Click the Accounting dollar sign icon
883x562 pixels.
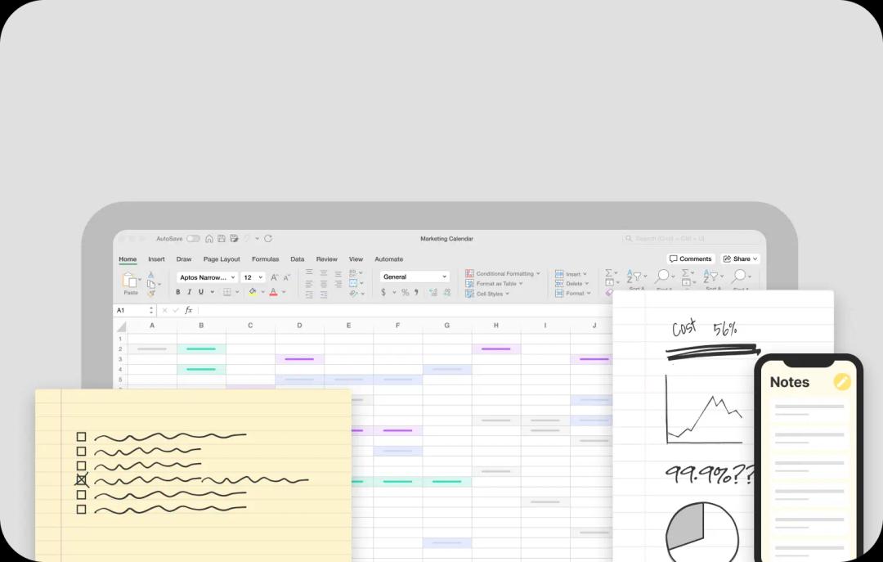pyautogui.click(x=383, y=292)
